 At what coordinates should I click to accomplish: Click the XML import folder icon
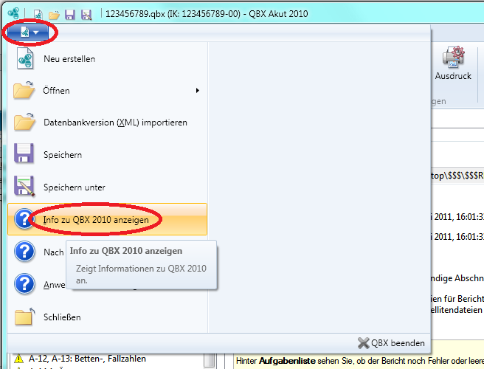pyautogui.click(x=24, y=122)
